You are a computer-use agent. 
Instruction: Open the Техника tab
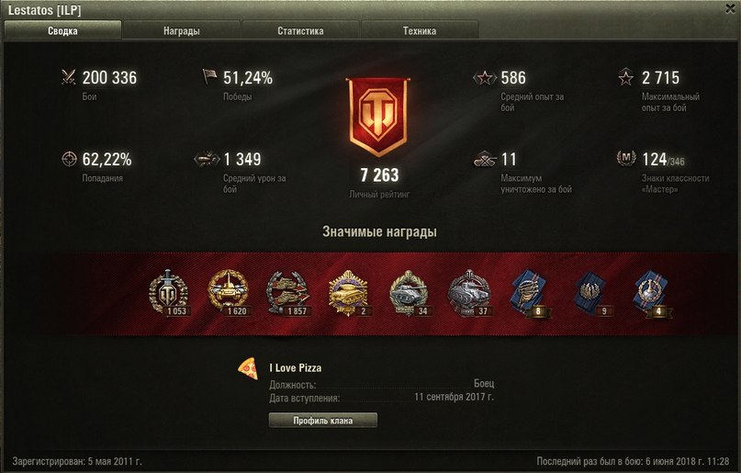pyautogui.click(x=420, y=30)
